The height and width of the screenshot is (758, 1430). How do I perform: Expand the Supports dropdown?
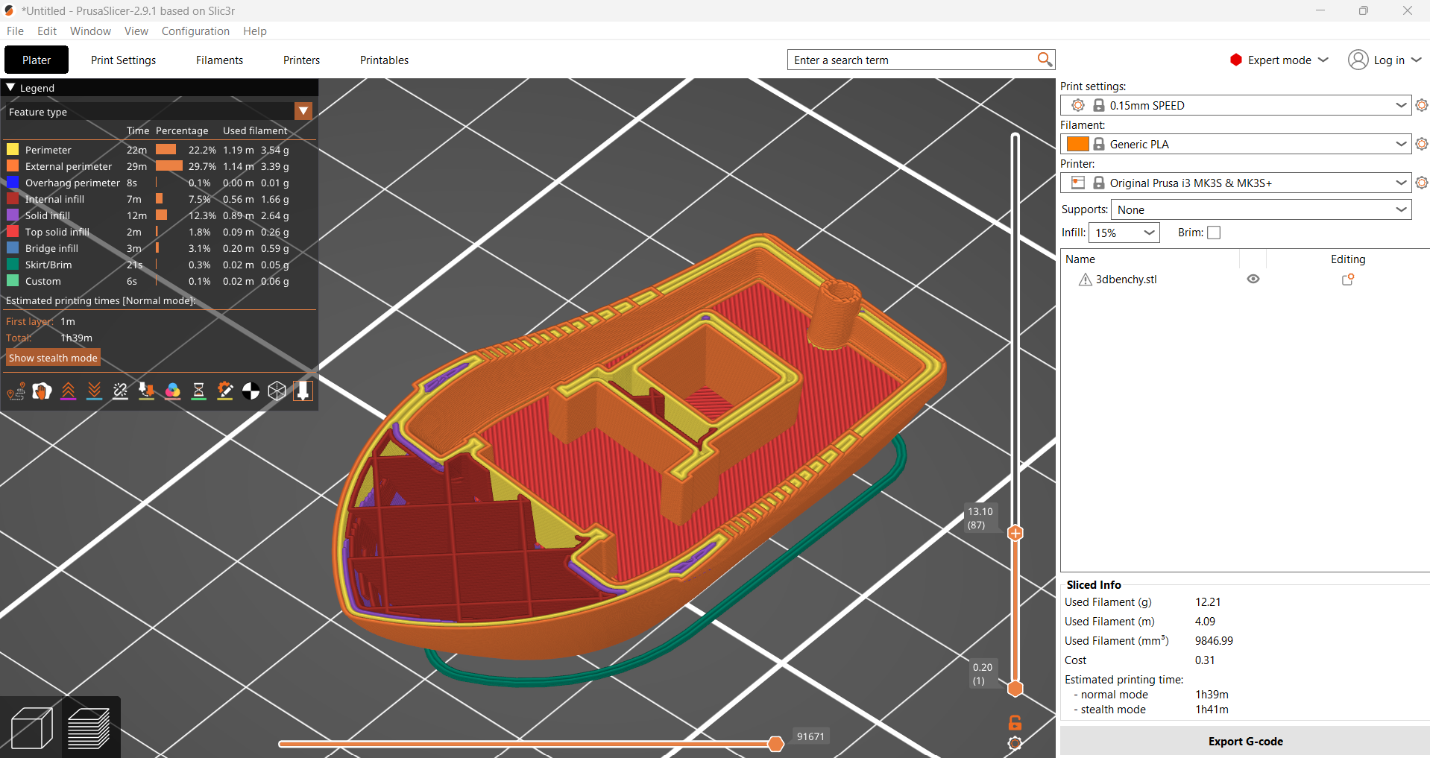click(1262, 209)
